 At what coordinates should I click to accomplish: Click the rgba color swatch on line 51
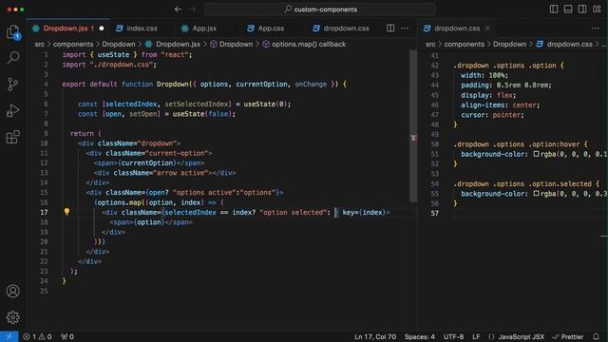tap(536, 154)
